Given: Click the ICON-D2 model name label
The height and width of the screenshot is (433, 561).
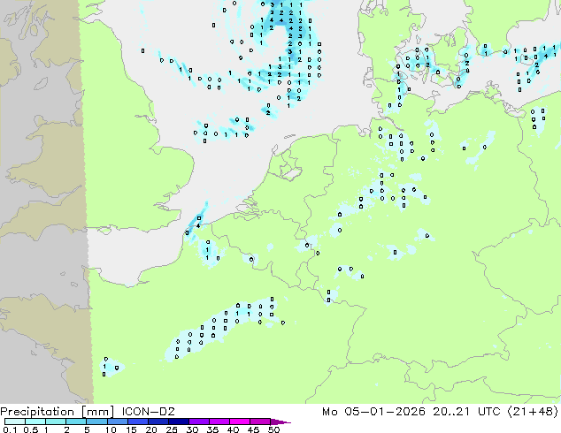Looking at the screenshot, I should 148,412.
